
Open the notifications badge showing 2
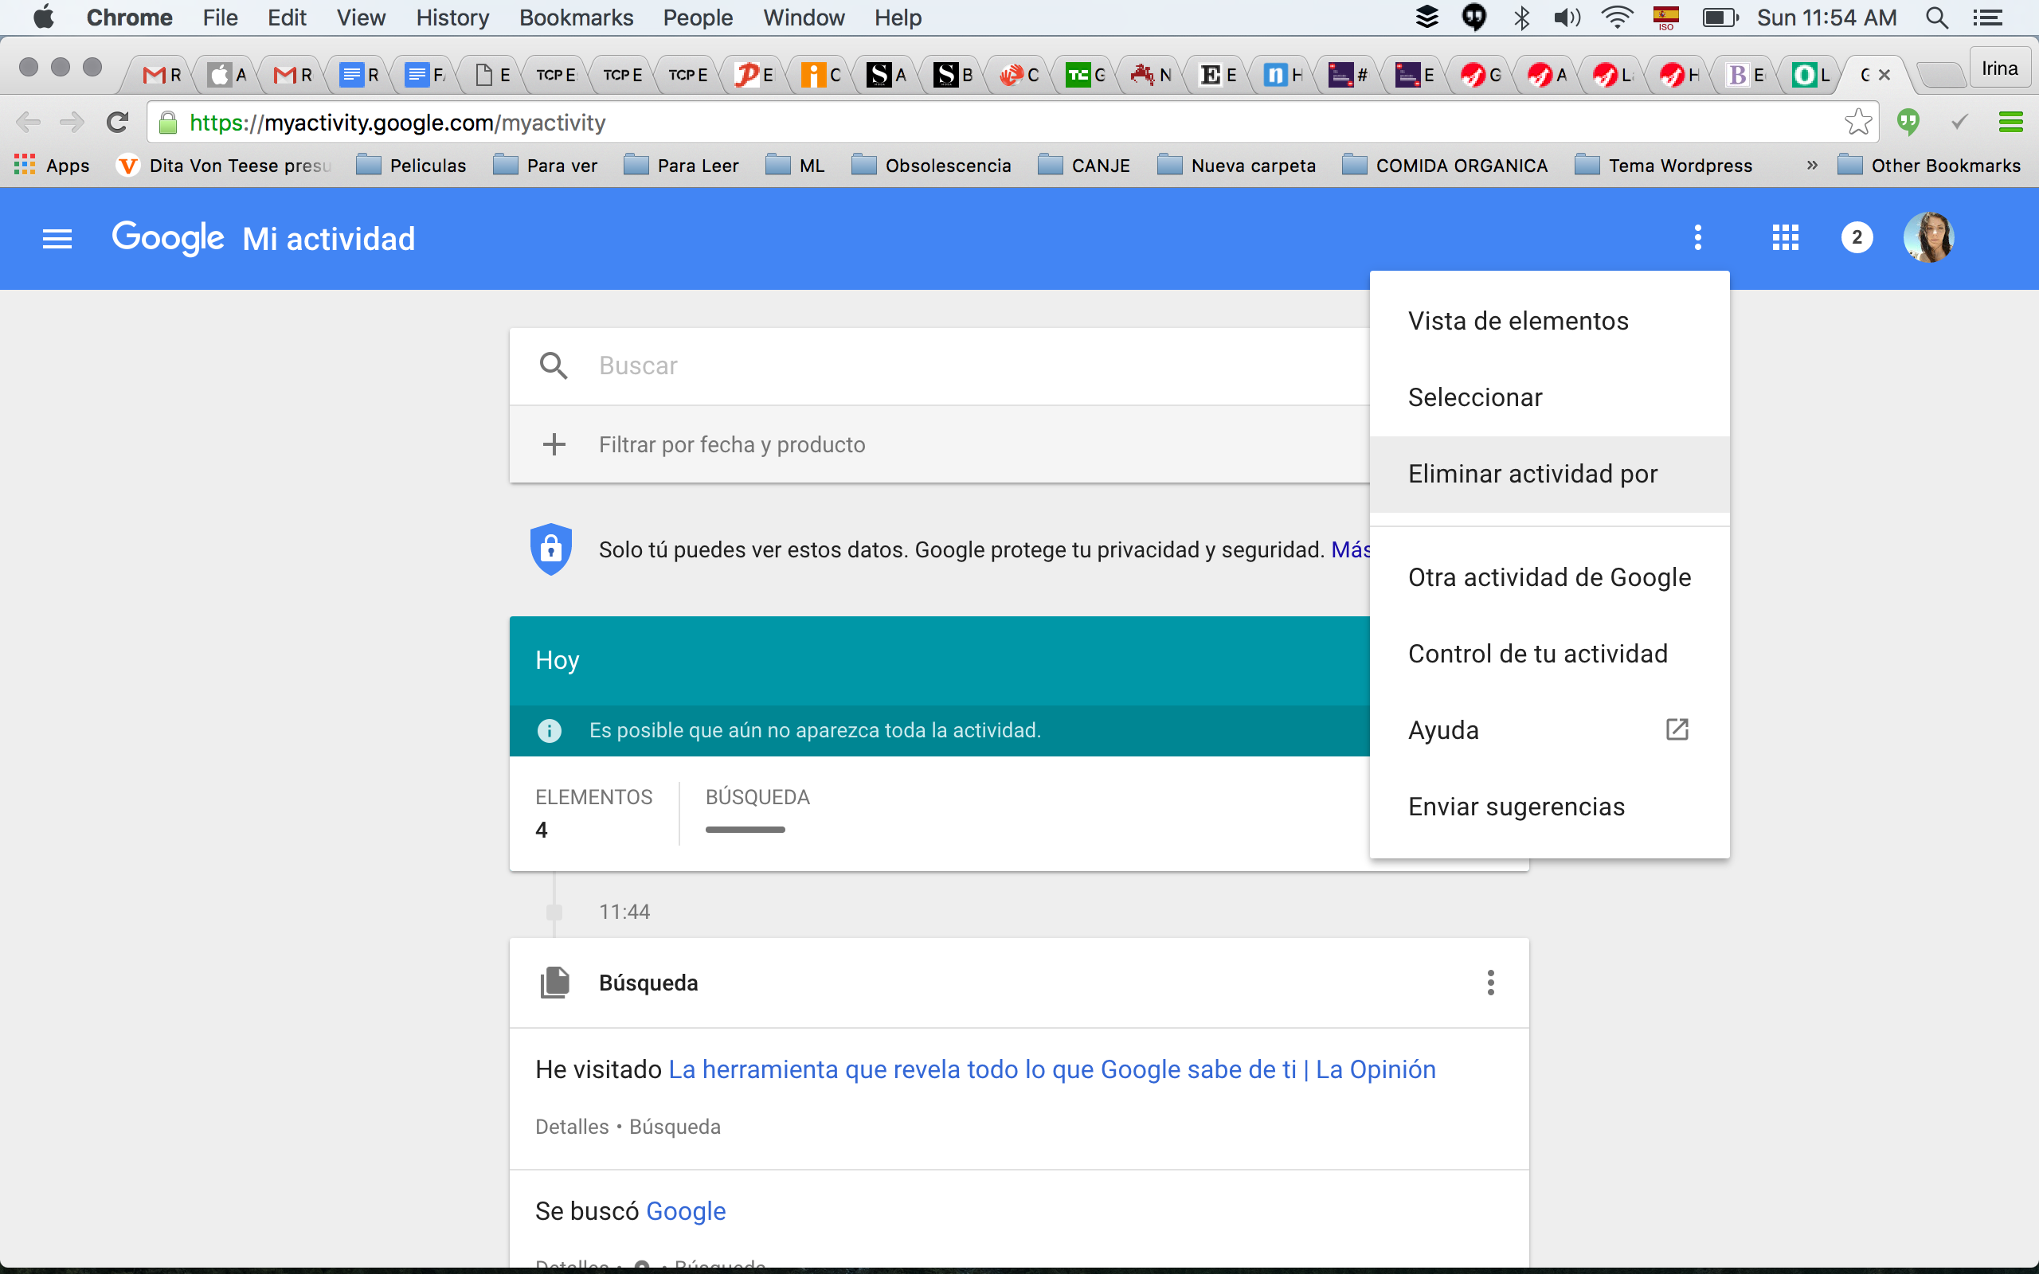click(x=1857, y=237)
